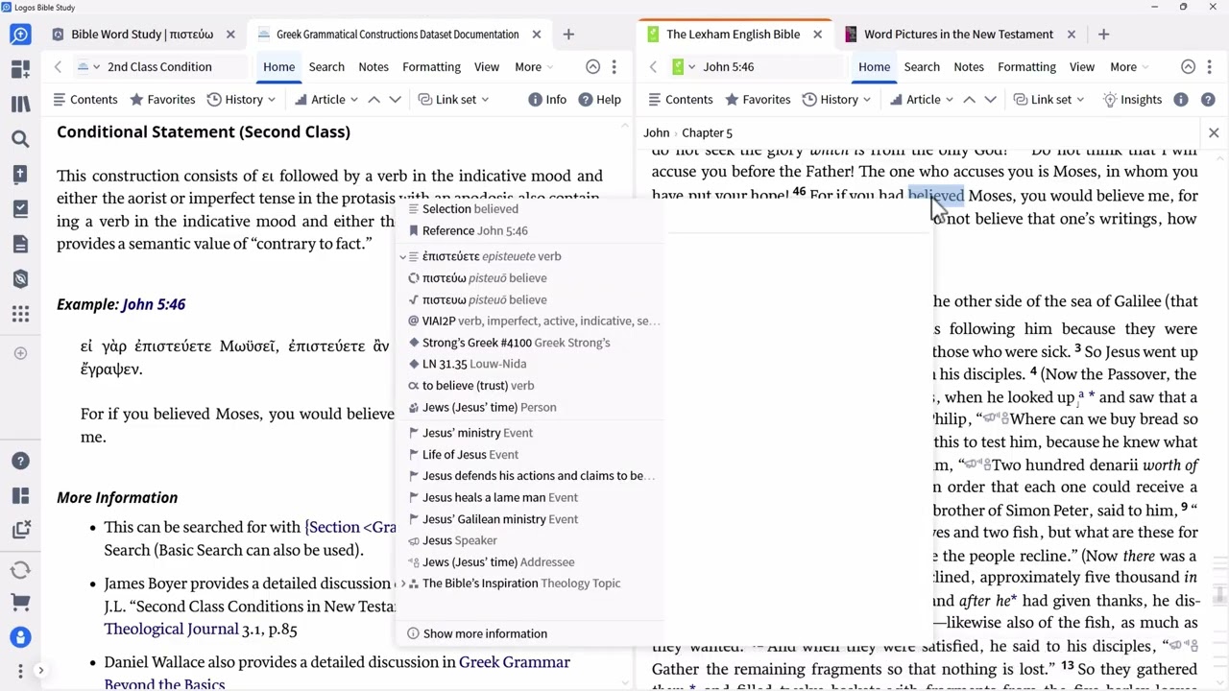This screenshot has width=1229, height=691.
Task: Navigate back in the right panel
Action: click(x=653, y=67)
